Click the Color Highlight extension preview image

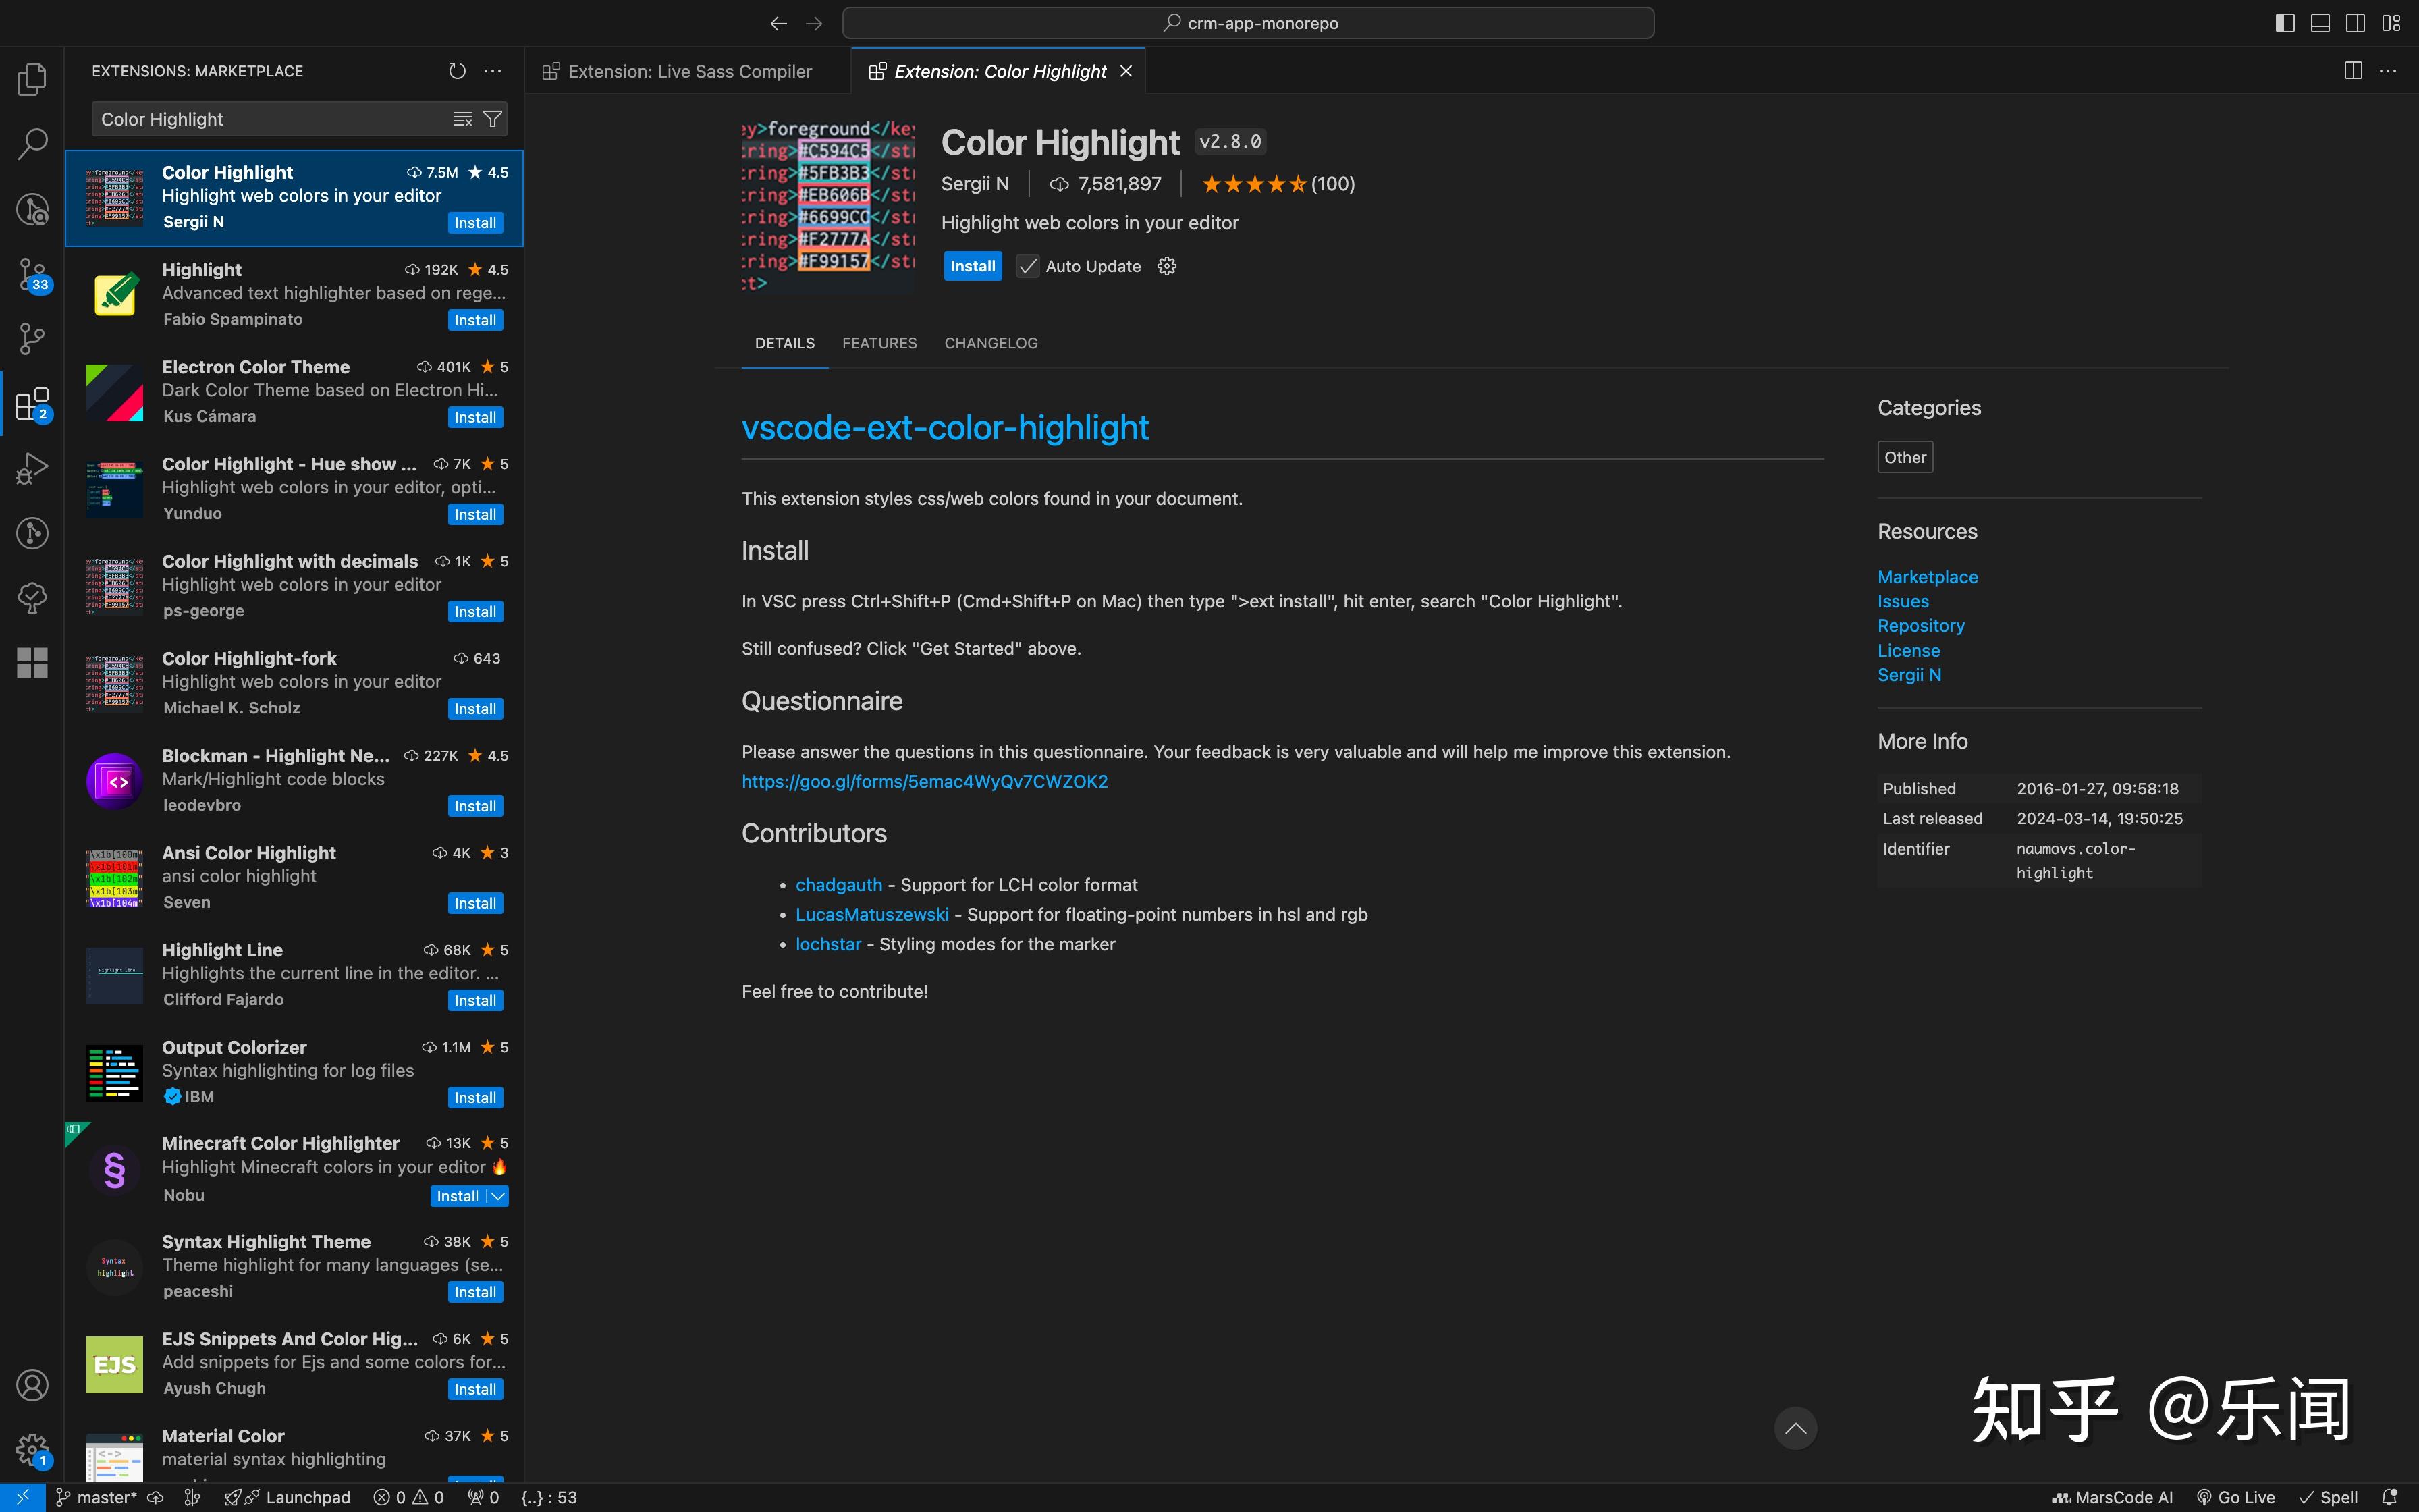(827, 206)
